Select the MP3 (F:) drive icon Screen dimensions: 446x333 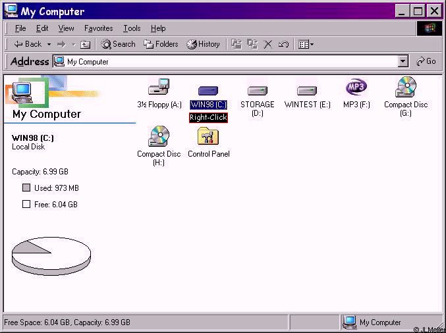coord(356,87)
